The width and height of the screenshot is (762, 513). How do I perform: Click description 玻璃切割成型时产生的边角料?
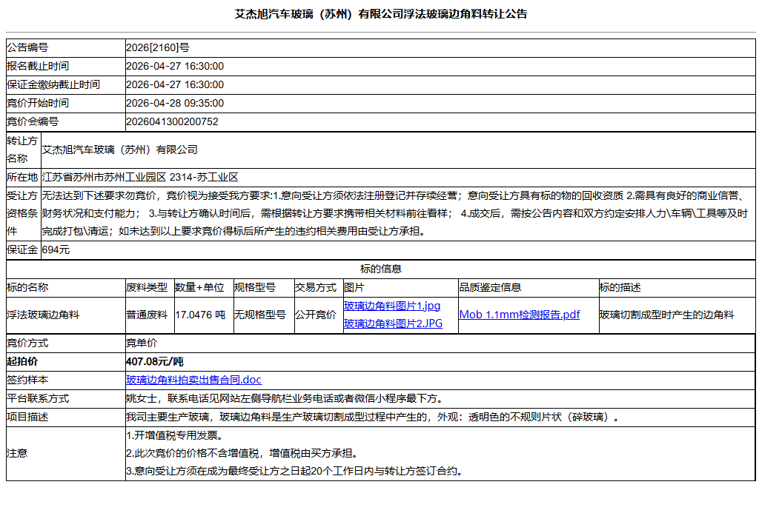coord(667,315)
